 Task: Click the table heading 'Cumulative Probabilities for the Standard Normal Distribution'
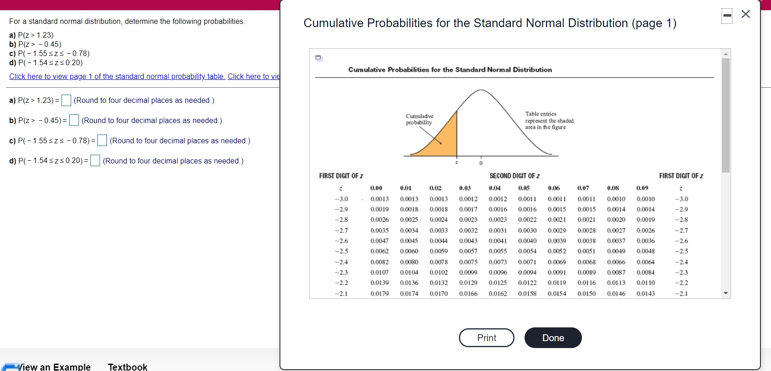point(450,70)
